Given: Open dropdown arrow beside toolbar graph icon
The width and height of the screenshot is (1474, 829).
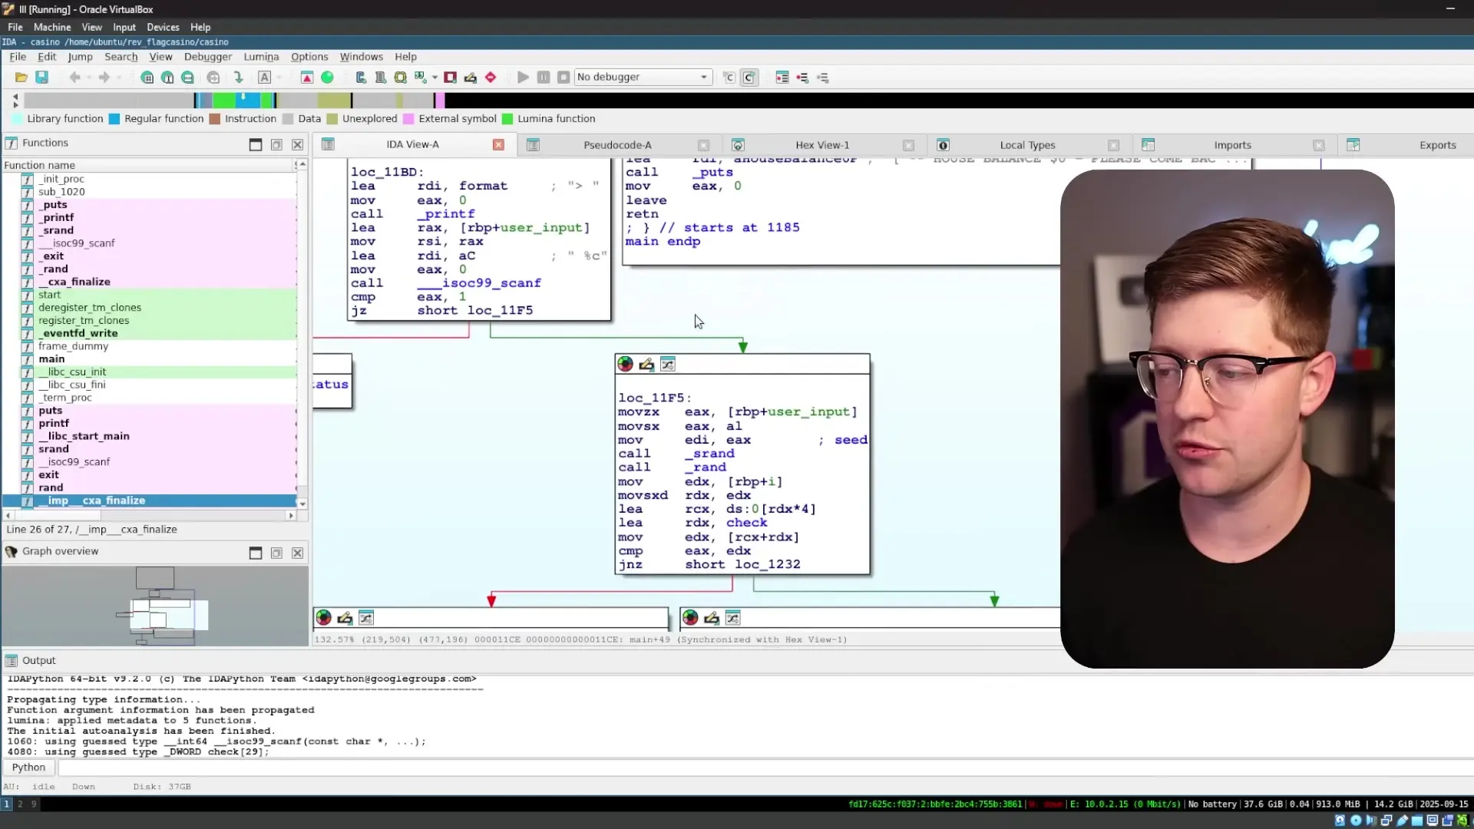Looking at the screenshot, I should [x=435, y=78].
